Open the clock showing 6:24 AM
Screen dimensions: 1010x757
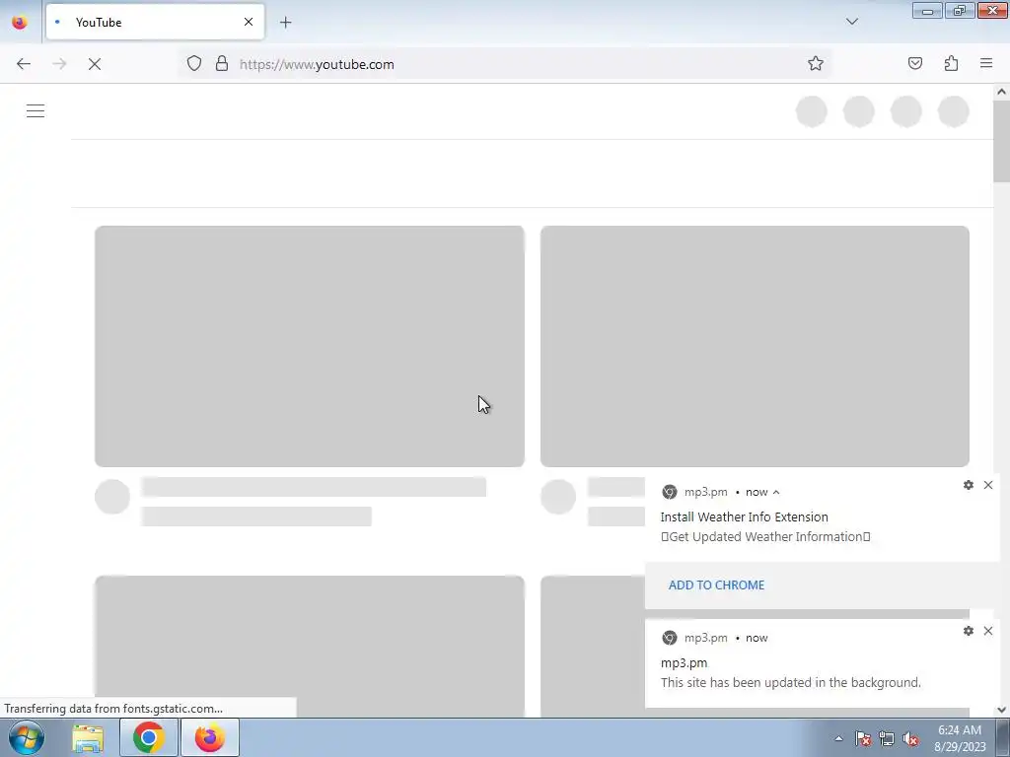[x=960, y=737]
